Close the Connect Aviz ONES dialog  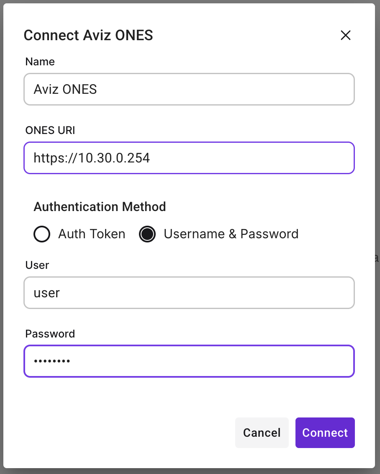[x=345, y=36]
